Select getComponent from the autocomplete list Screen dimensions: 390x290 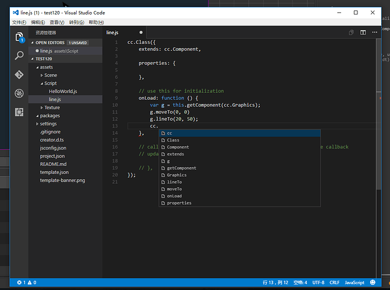(181, 168)
